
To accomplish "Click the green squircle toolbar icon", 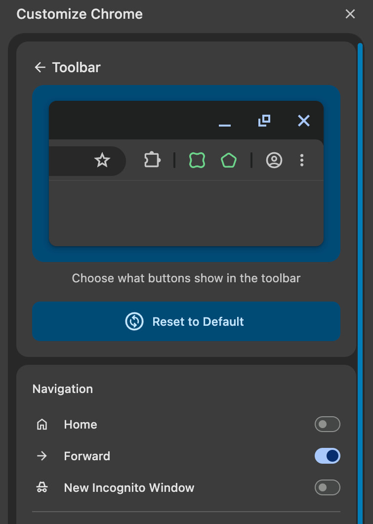I will click(197, 160).
